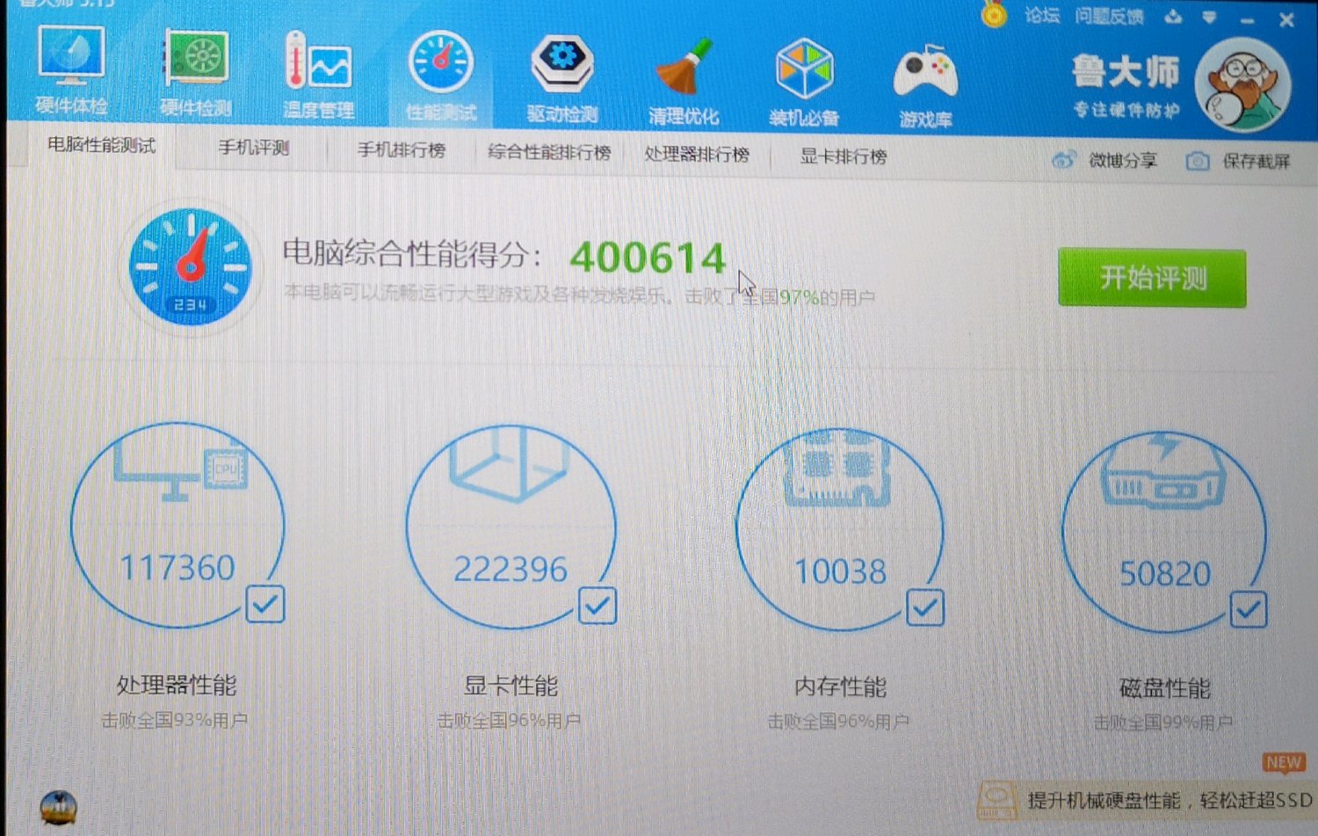Click the 鲁大师 logo text
Viewport: 1318px width, 836px height.
point(1126,72)
